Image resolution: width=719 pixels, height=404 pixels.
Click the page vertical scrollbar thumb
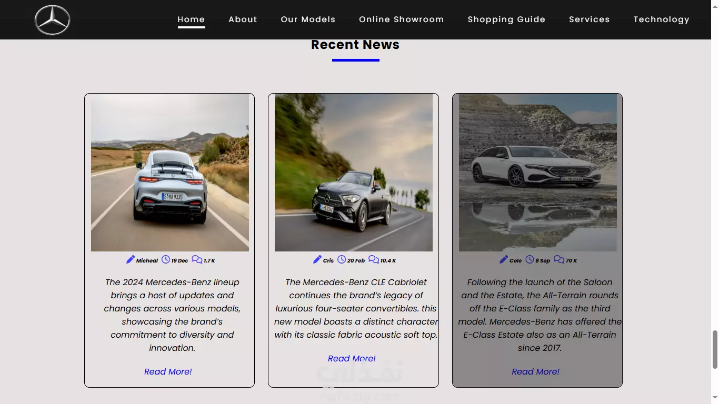(x=715, y=350)
